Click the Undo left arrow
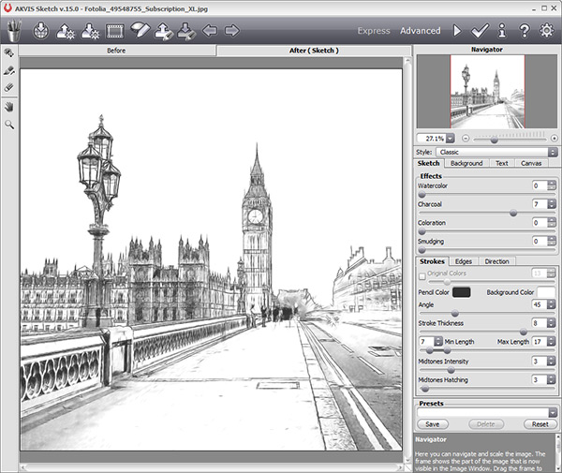Viewport: 562px width, 473px height. point(210,31)
